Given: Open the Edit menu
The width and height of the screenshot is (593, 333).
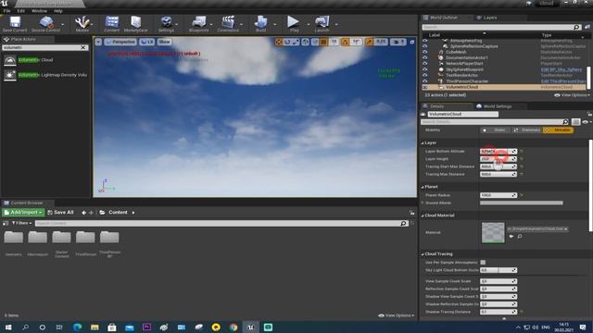Looking at the screenshot, I should [x=20, y=11].
